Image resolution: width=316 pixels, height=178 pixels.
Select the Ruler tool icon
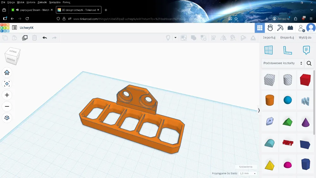pyautogui.click(x=287, y=50)
